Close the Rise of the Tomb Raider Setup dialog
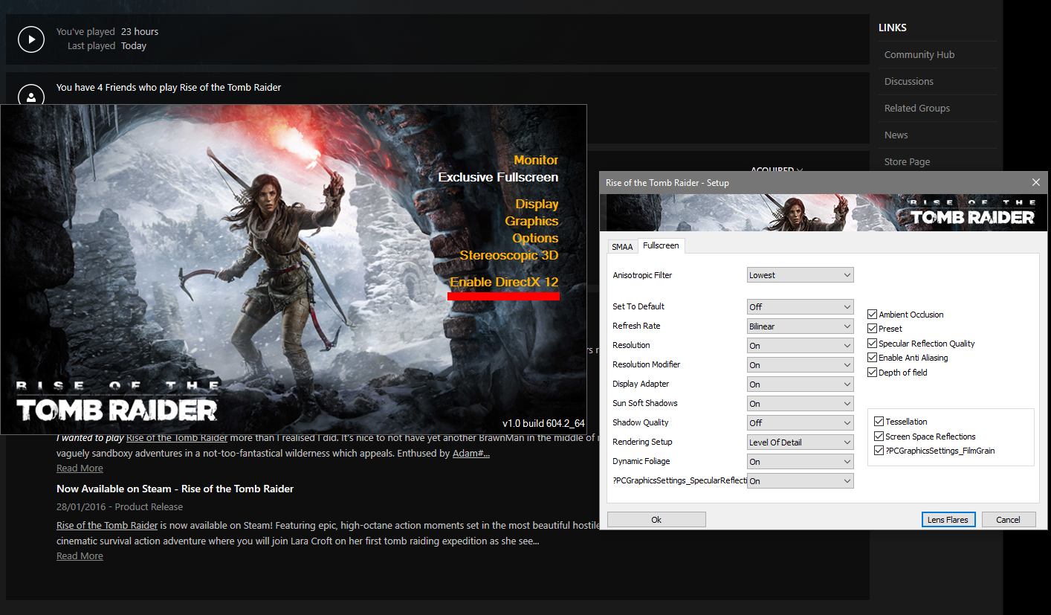 tap(1035, 182)
